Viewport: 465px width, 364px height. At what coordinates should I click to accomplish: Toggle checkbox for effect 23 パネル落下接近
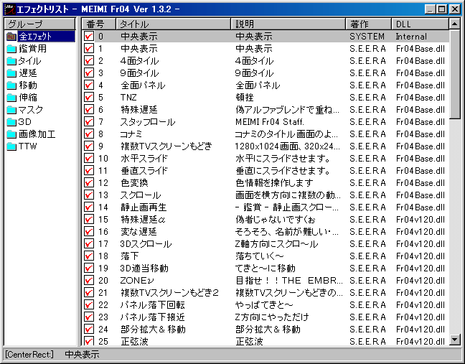pyautogui.click(x=89, y=317)
